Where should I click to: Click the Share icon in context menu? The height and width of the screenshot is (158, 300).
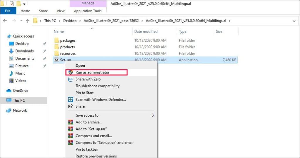(70, 106)
